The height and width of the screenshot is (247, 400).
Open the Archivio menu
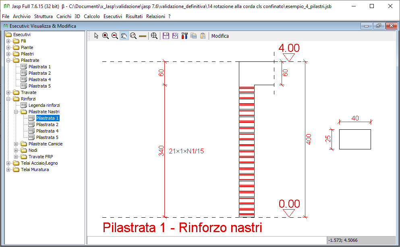coord(22,16)
